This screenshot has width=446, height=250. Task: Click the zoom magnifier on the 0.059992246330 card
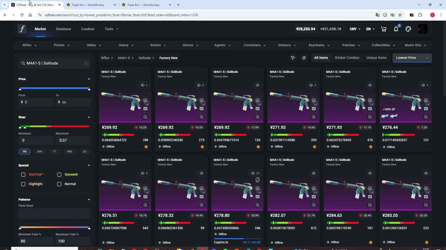(201, 117)
